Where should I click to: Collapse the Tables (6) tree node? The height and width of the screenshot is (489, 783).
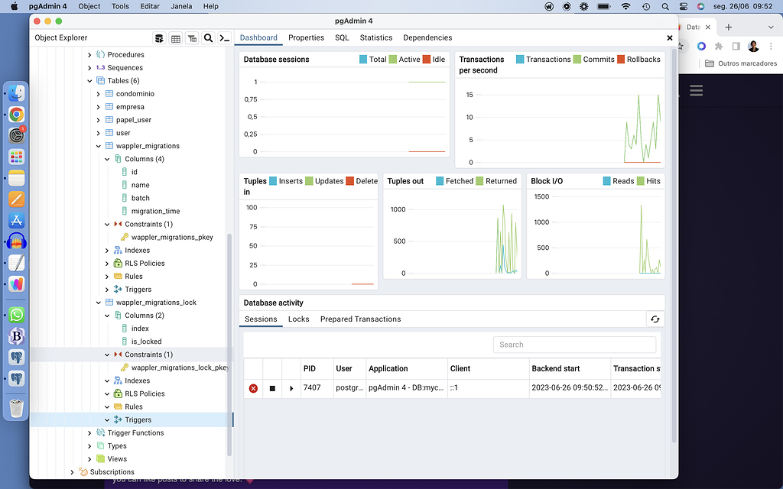coord(89,81)
